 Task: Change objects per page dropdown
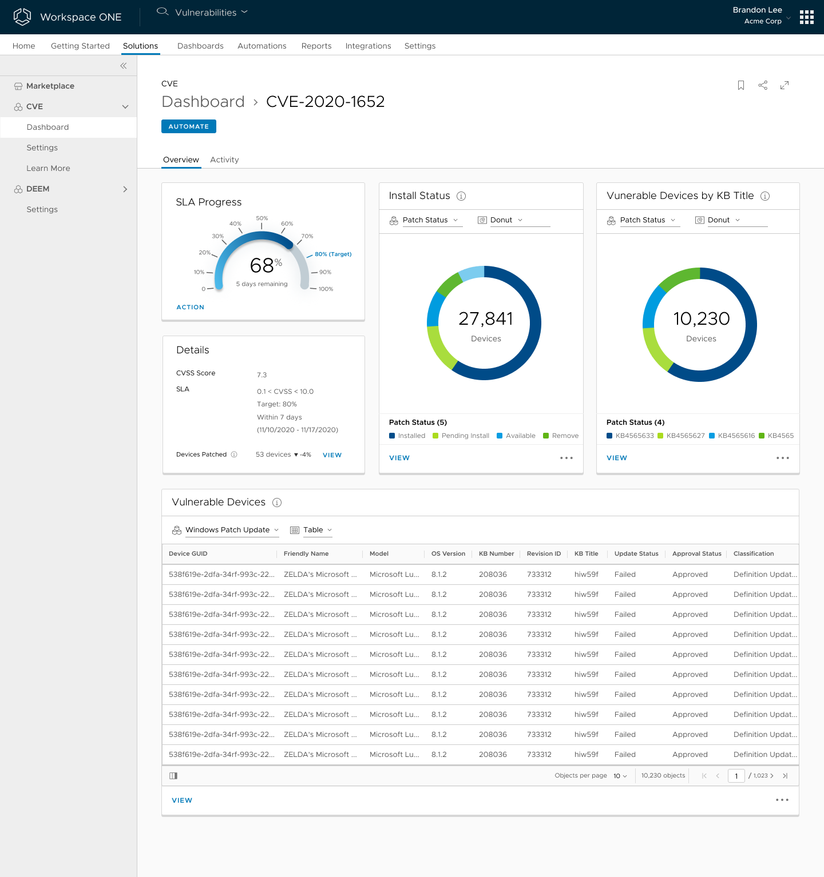click(x=620, y=776)
